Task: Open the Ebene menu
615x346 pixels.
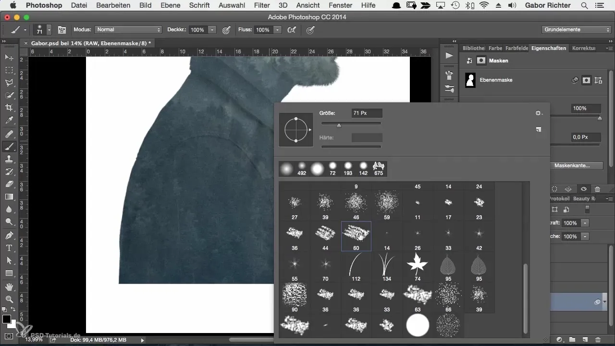Action: (x=170, y=5)
